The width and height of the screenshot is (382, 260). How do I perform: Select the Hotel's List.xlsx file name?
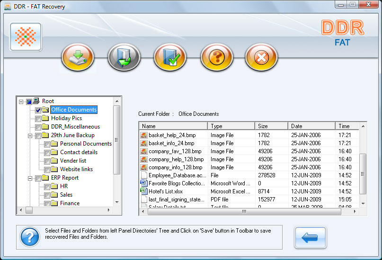point(165,191)
